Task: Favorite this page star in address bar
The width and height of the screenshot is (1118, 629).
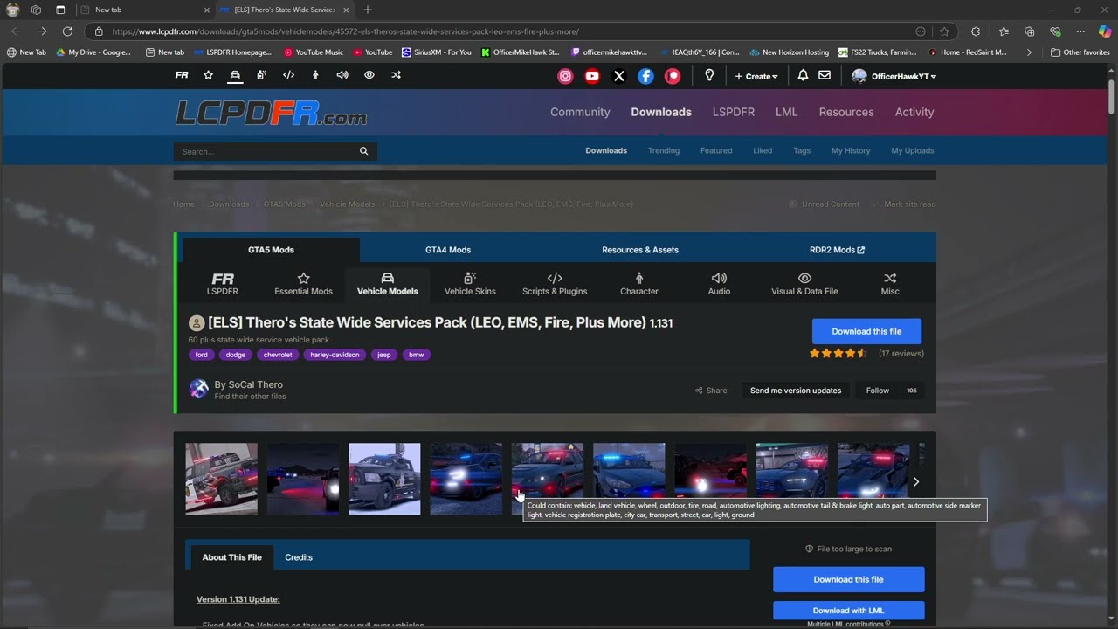Action: click(944, 31)
